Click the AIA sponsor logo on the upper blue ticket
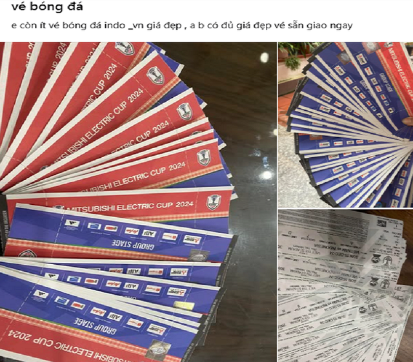Viewport: 413px width, 362px height. click(x=149, y=233)
